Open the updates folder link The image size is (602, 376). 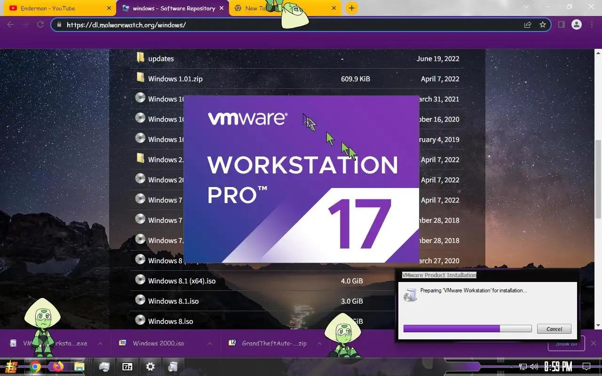(x=161, y=59)
